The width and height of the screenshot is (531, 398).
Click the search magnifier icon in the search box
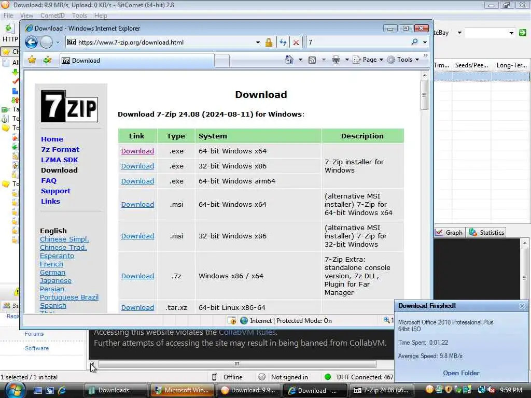[x=414, y=42]
